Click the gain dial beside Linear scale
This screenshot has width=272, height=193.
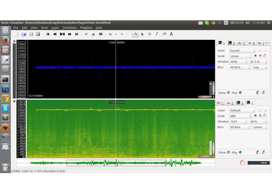click(265, 56)
